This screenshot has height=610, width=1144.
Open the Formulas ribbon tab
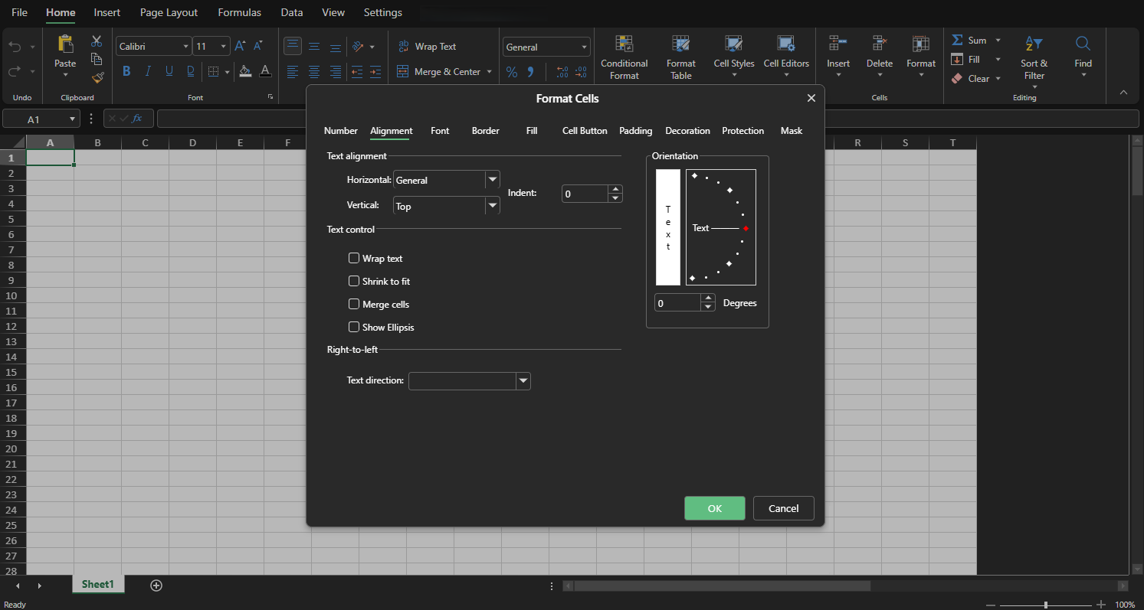(240, 12)
